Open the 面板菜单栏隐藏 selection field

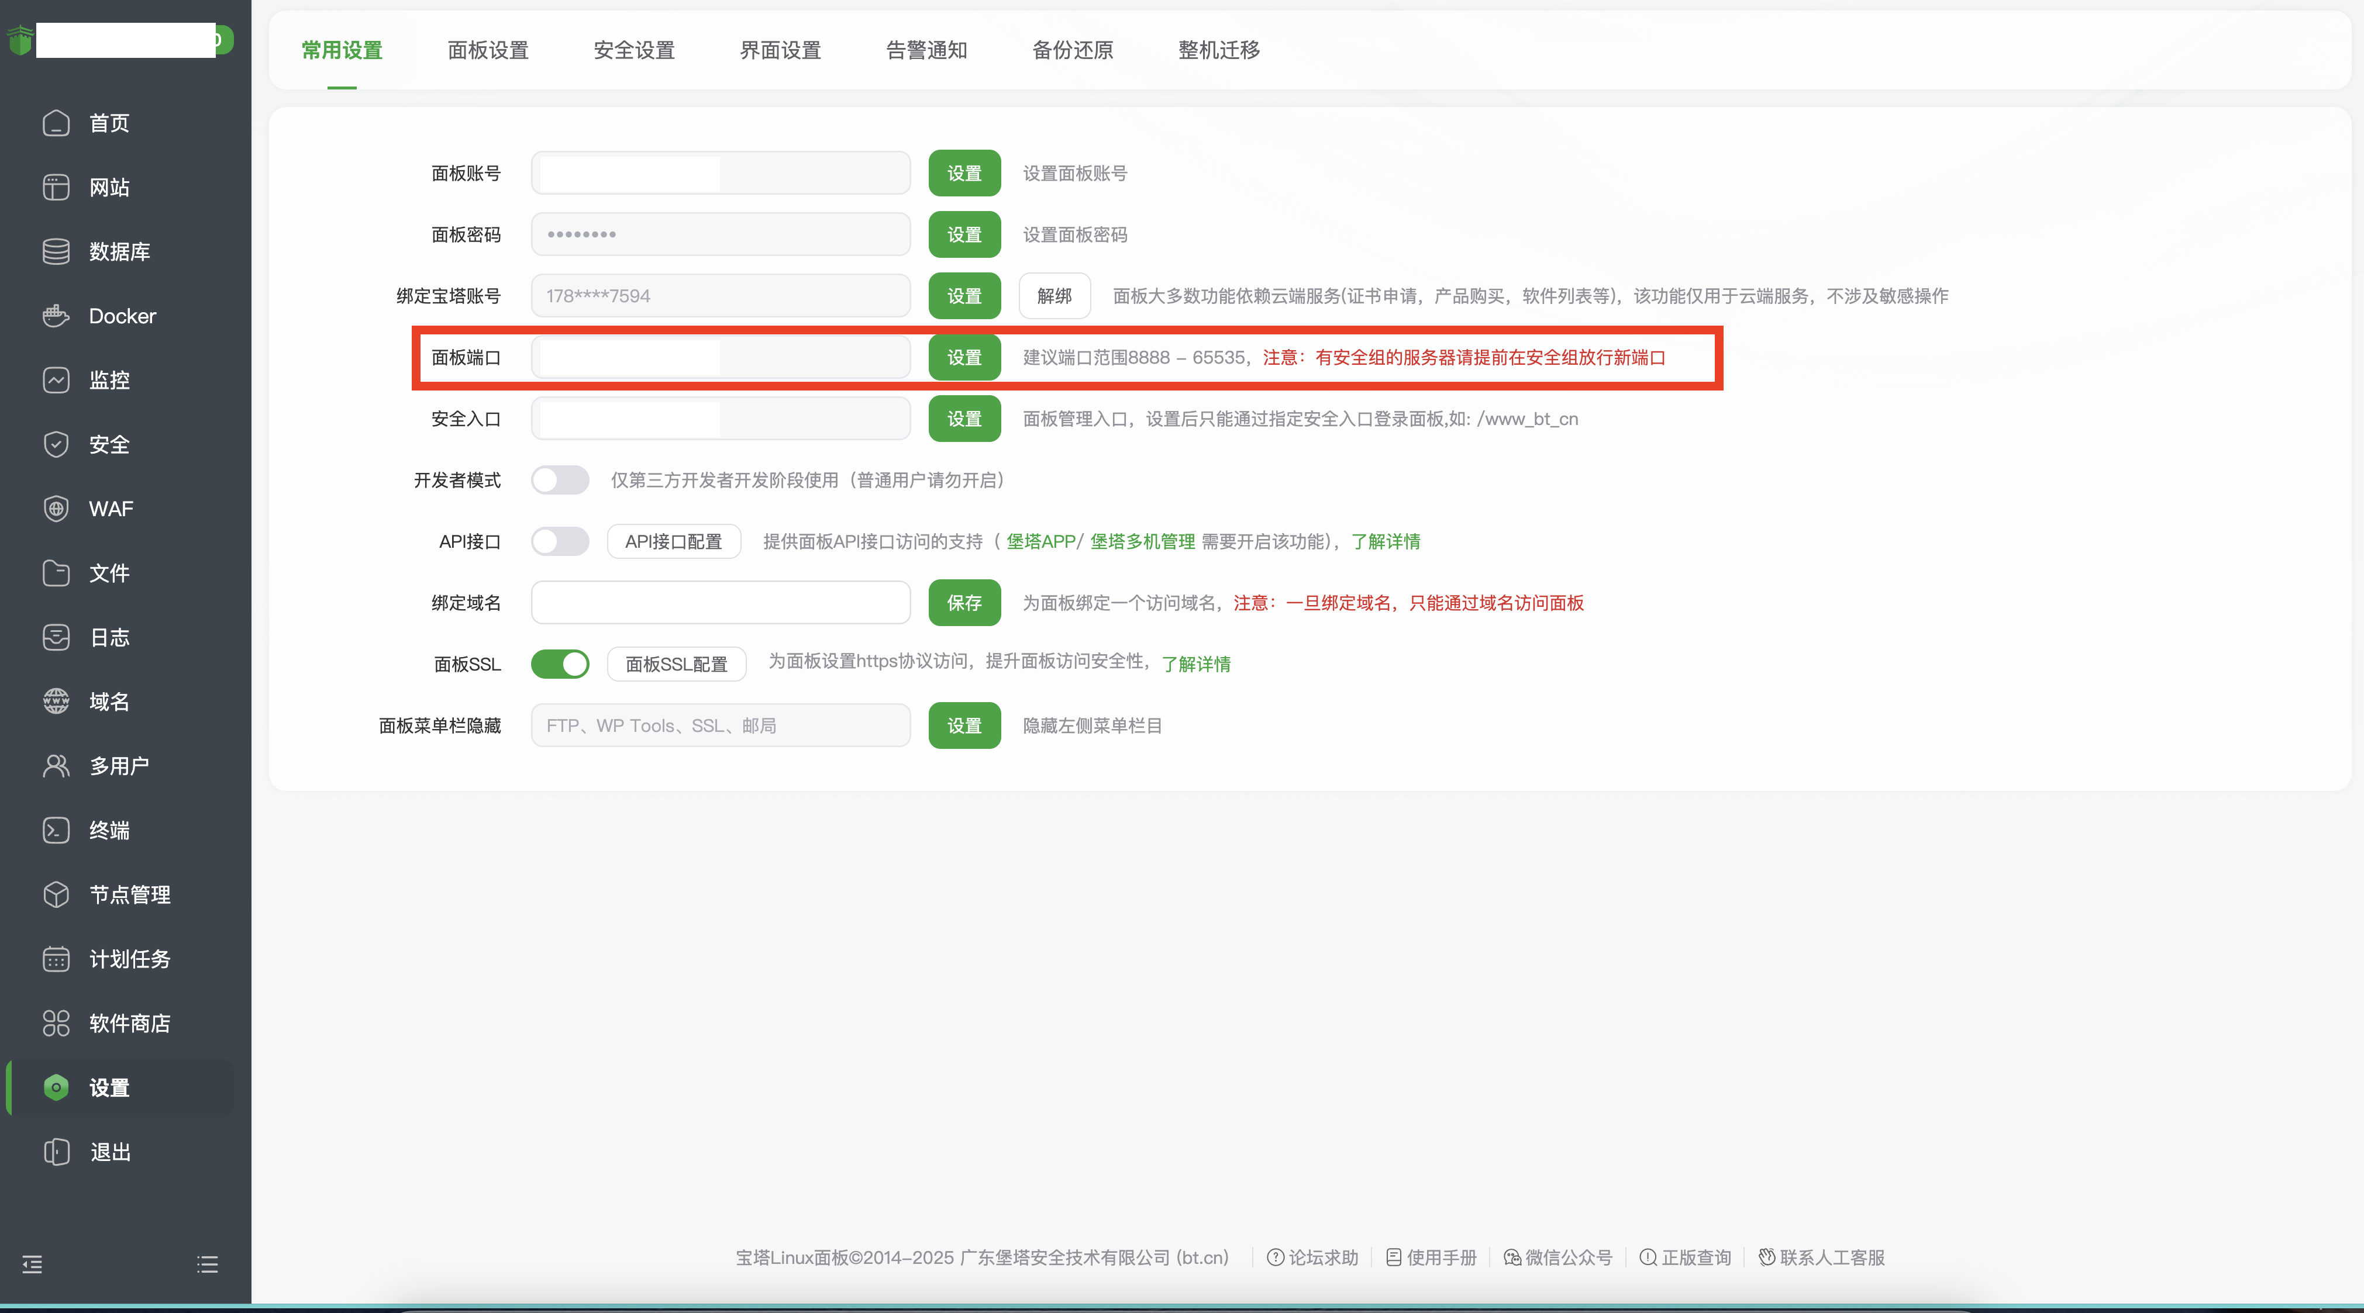(721, 725)
